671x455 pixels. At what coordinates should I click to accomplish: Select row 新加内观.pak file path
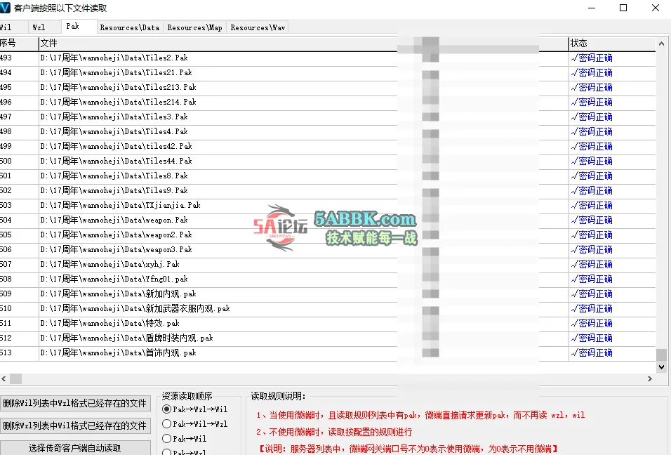click(x=118, y=294)
